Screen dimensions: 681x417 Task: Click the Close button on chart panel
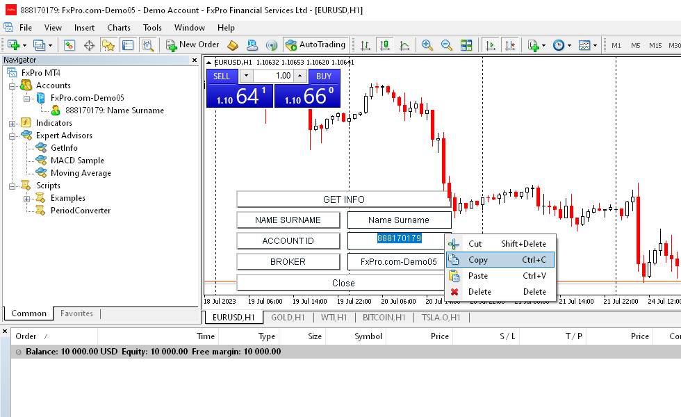[343, 283]
